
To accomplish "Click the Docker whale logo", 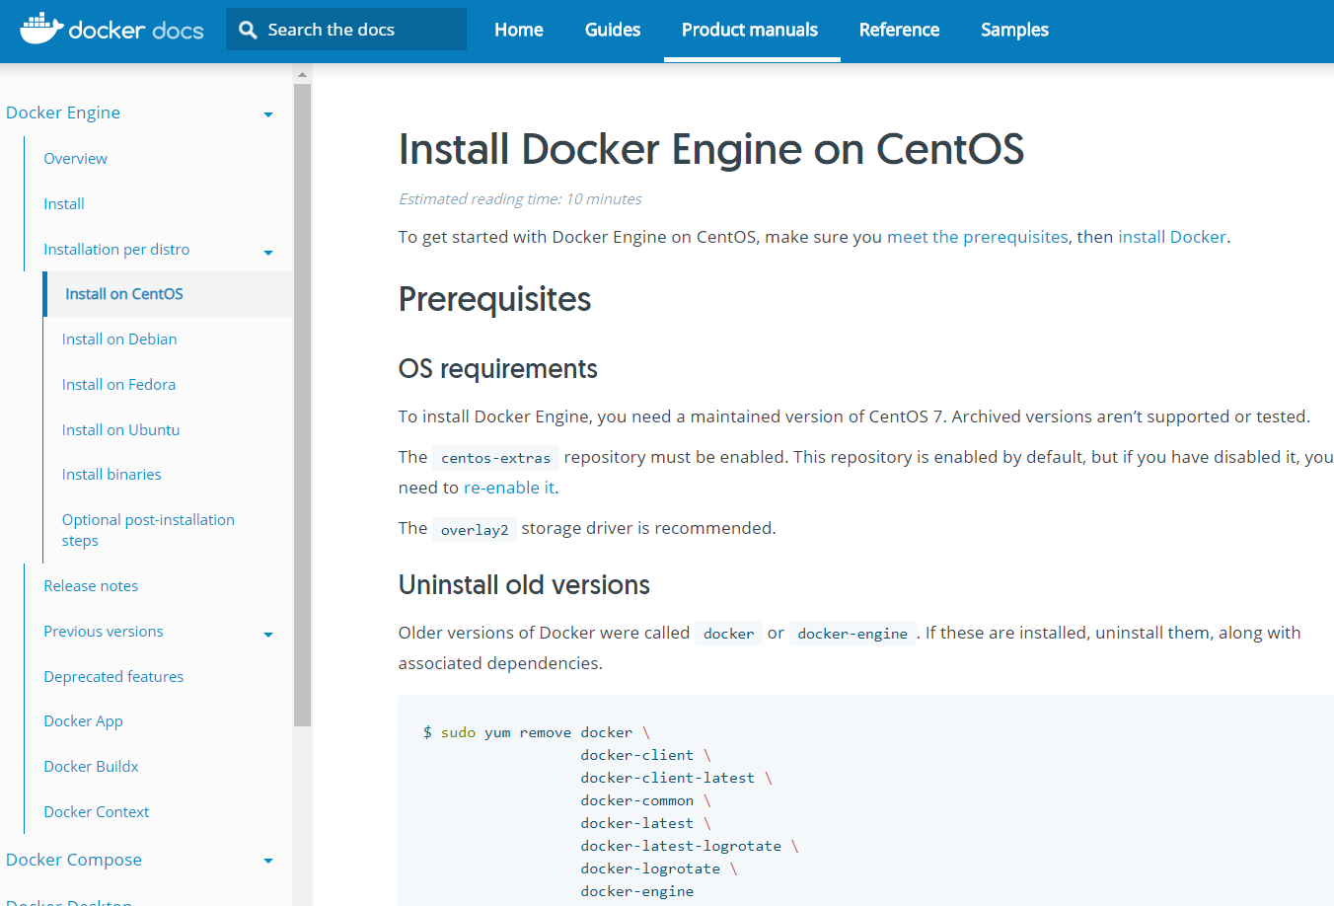I will [41, 29].
